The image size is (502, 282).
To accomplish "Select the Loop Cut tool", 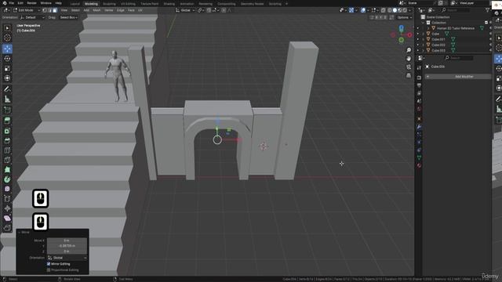I will click(x=7, y=150).
